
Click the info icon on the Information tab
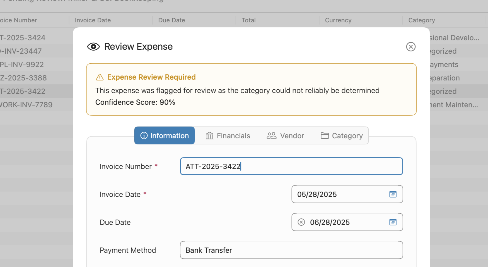click(x=144, y=135)
